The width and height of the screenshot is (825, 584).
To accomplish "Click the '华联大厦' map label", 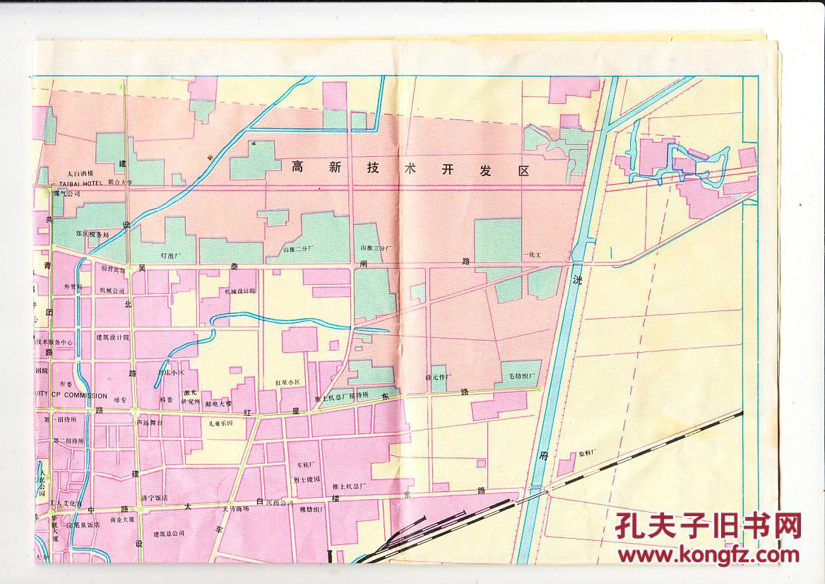I will click(x=54, y=530).
